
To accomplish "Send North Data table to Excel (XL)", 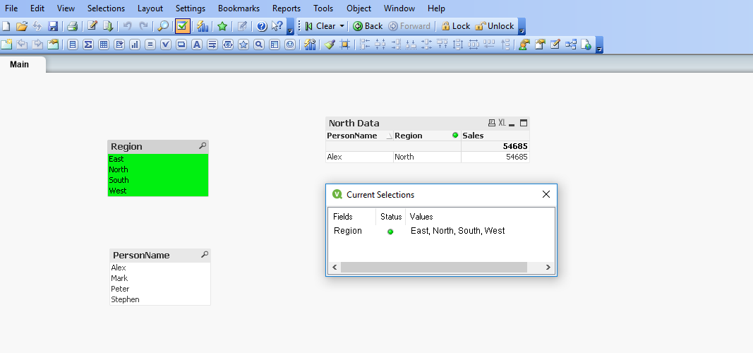I will point(502,123).
